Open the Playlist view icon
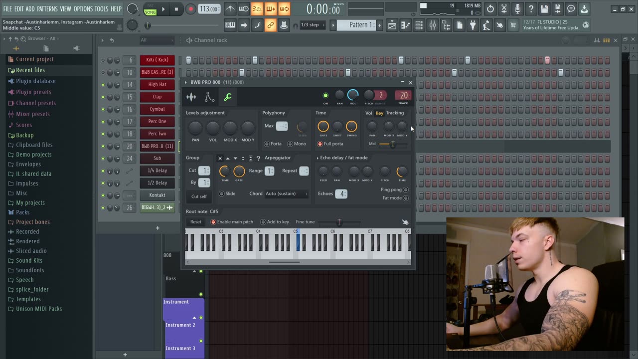638x359 pixels. pyautogui.click(x=392, y=25)
